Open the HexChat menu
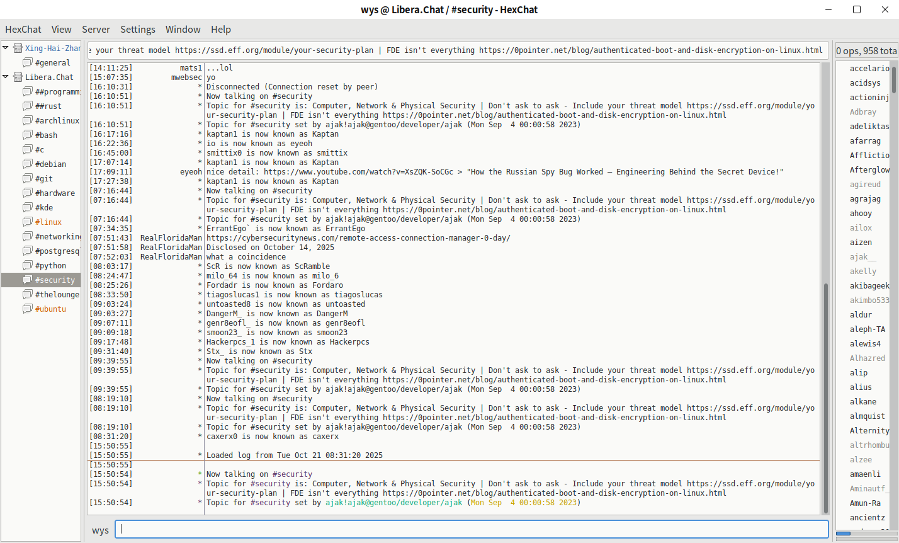899x543 pixels. 23,29
